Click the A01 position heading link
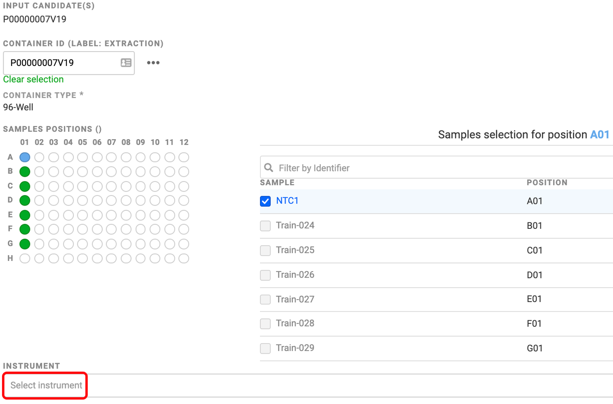This screenshot has width=613, height=404. pos(600,134)
